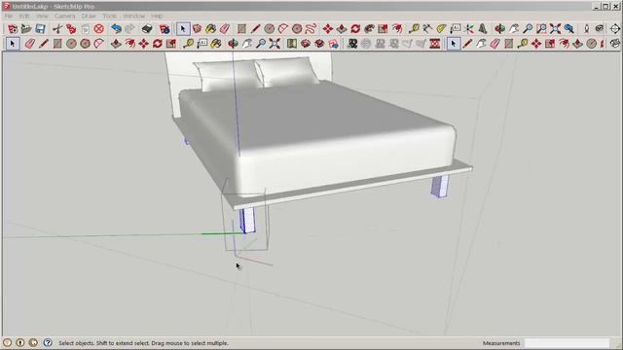
Task: Select Scale tool in top toolbar row
Action: tap(383, 28)
